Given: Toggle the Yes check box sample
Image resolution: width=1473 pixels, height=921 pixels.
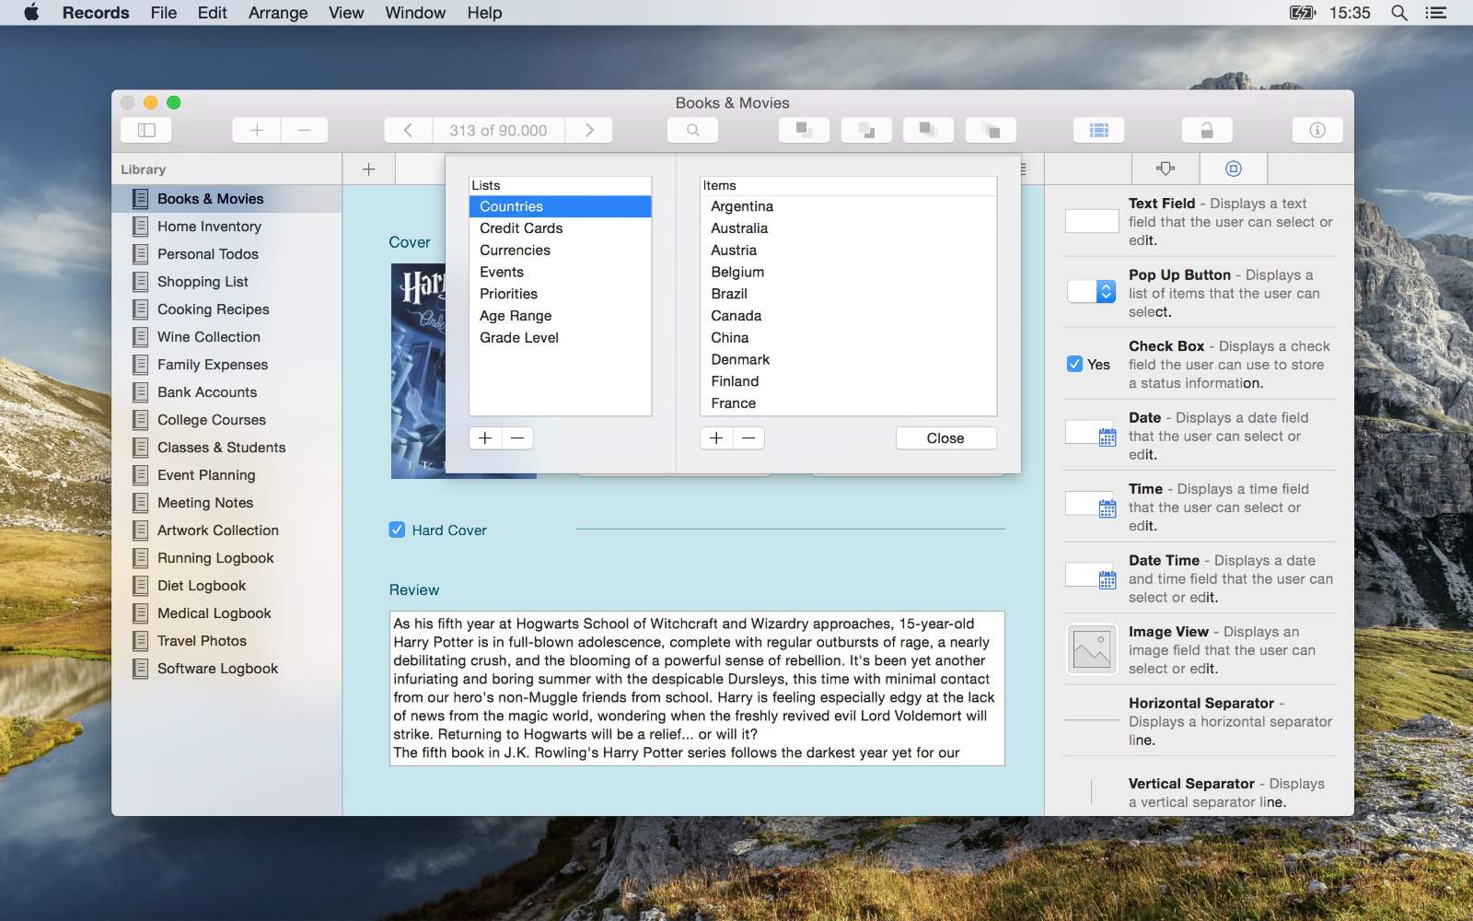Looking at the screenshot, I should tap(1074, 364).
